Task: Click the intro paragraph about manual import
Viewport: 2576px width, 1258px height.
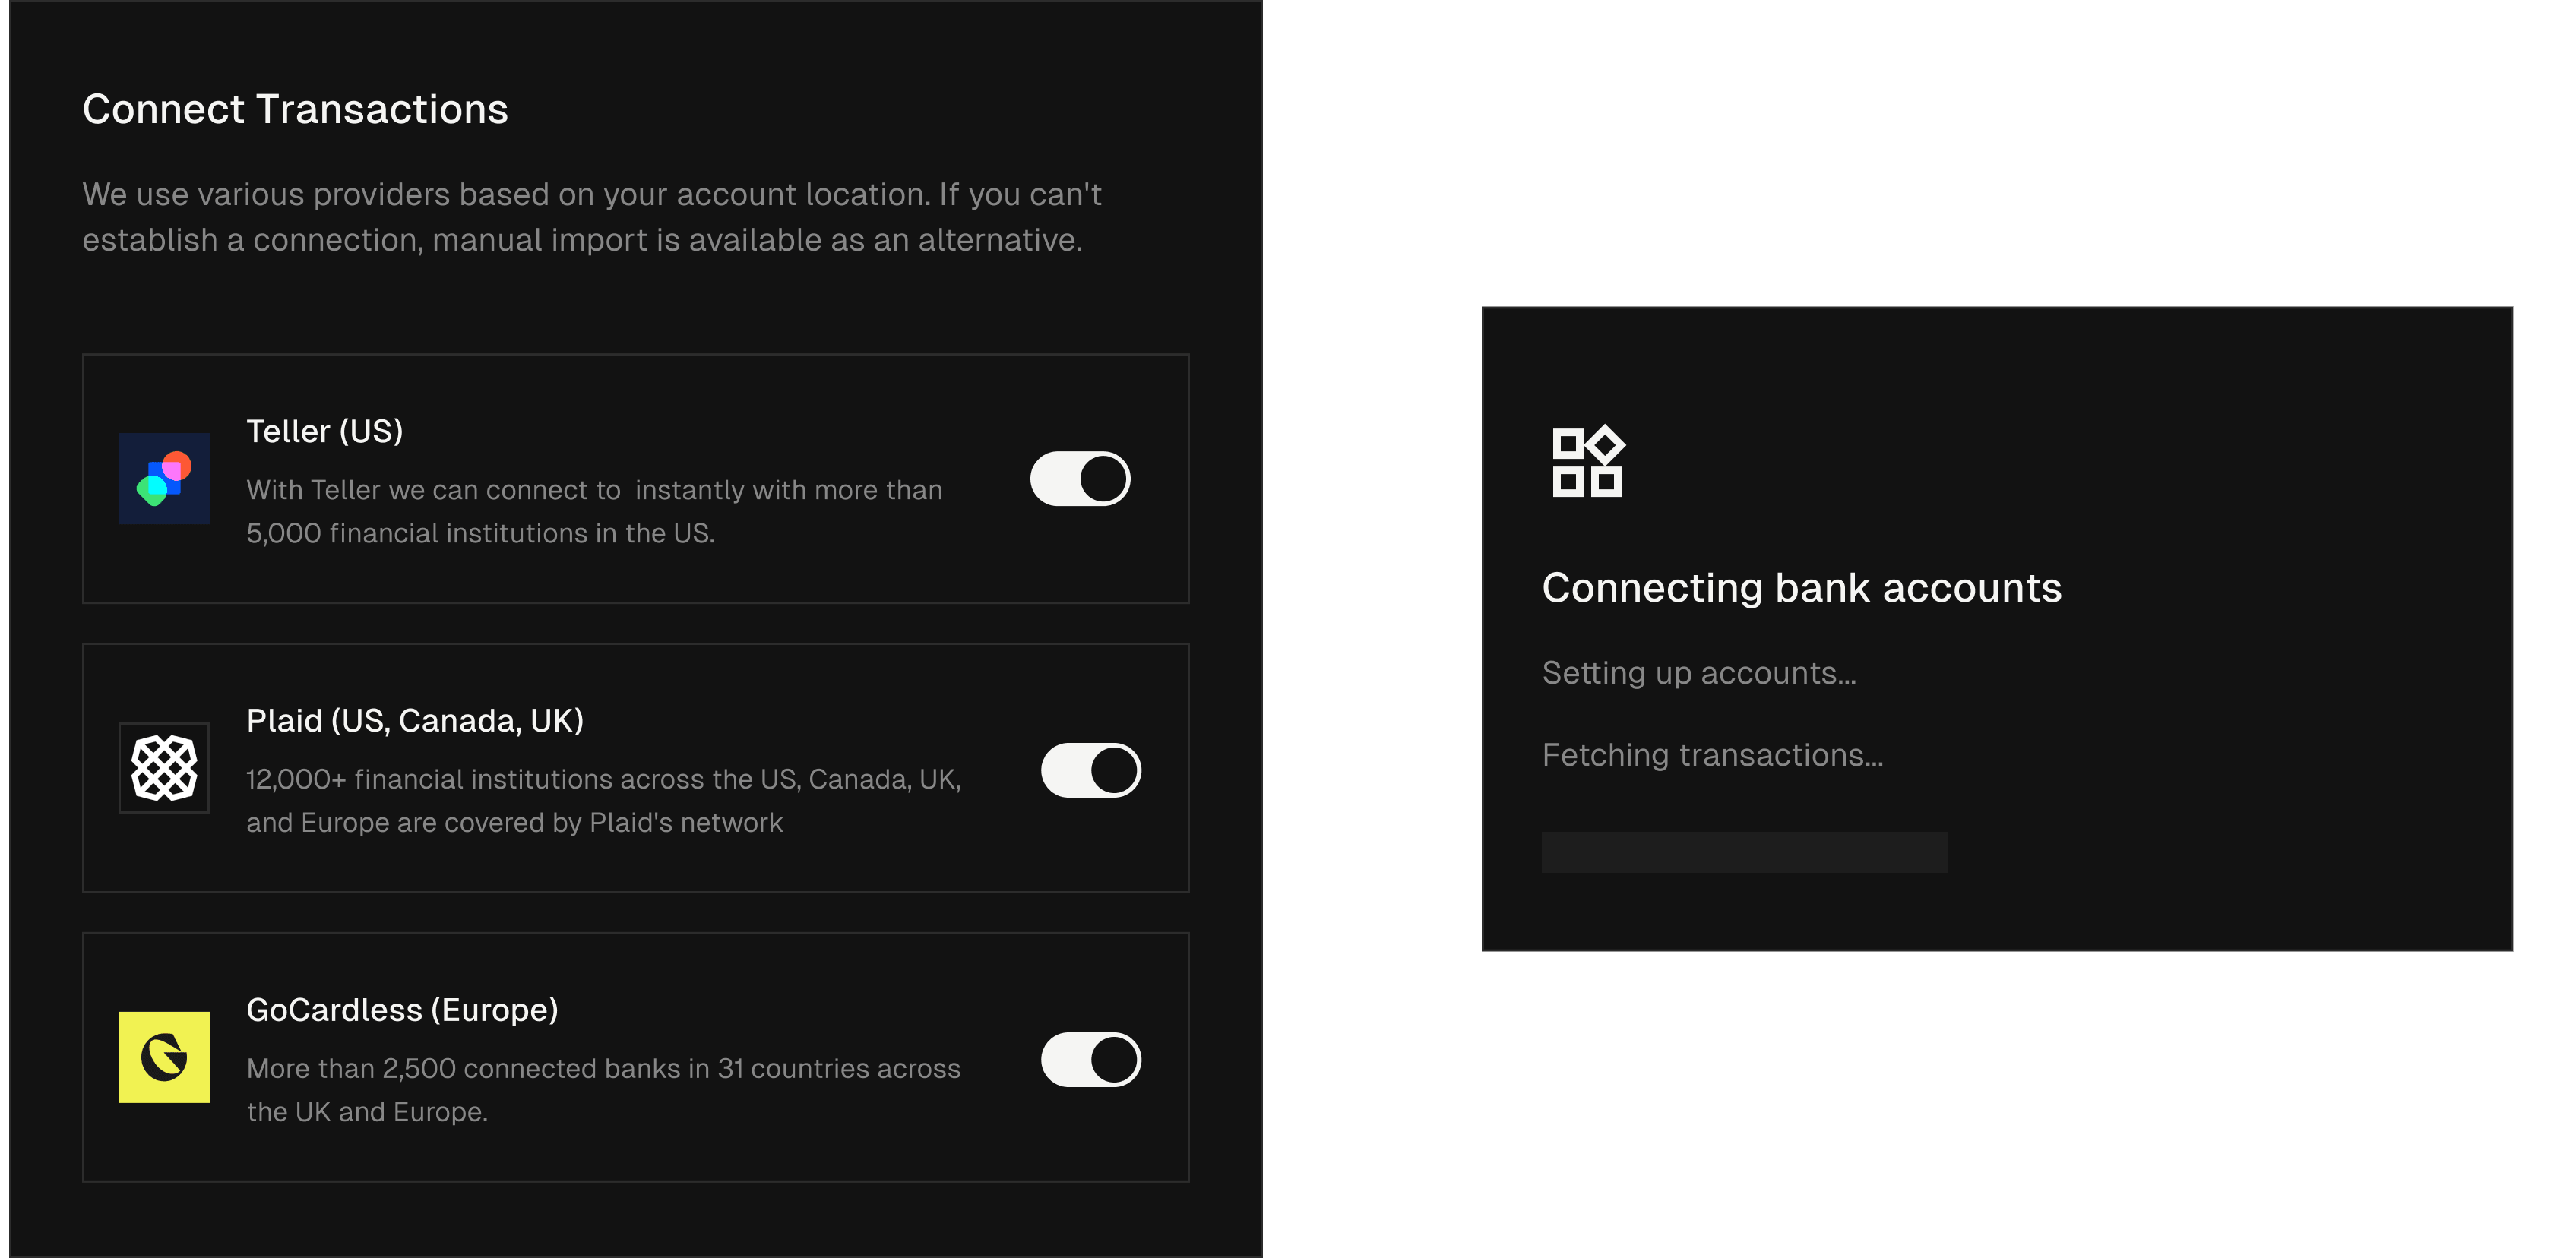Action: point(591,217)
